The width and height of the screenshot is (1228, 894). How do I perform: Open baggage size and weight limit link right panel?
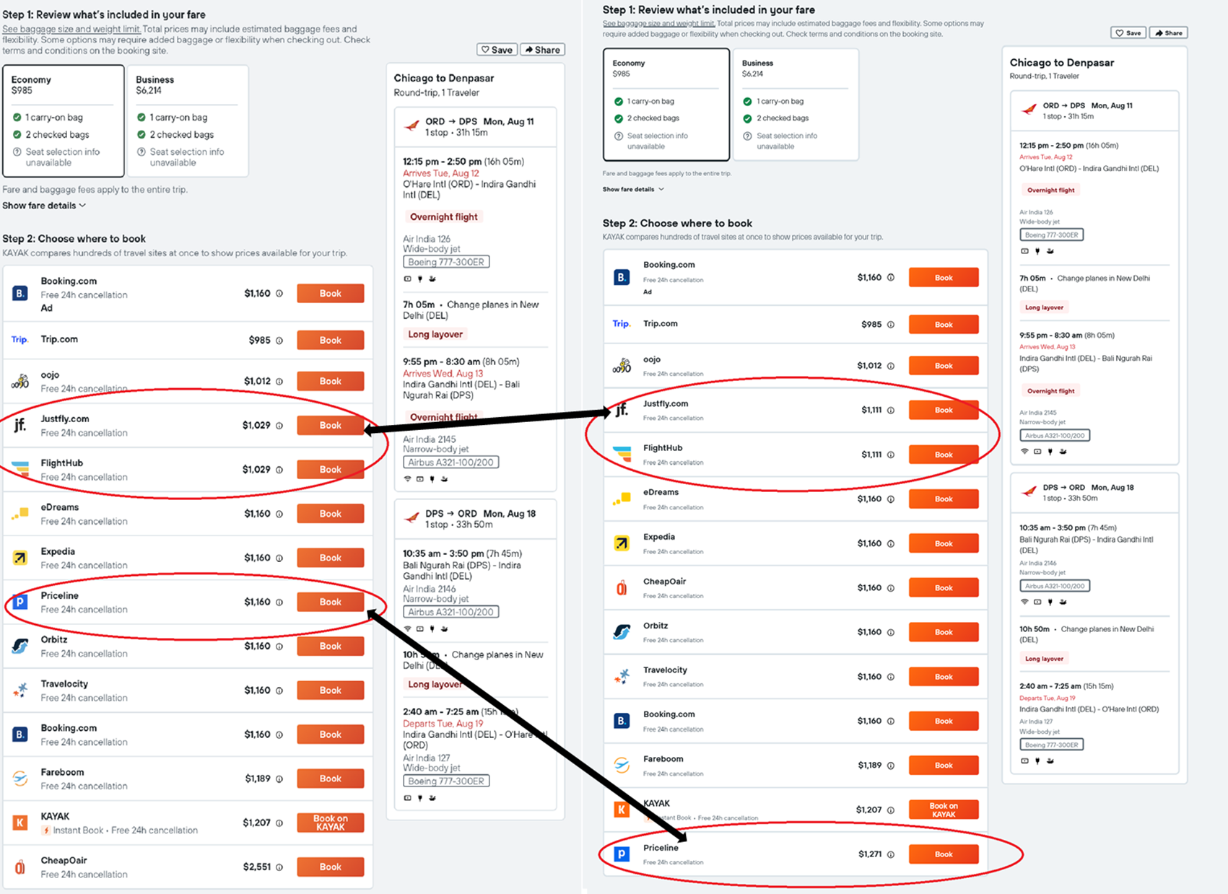point(658,23)
